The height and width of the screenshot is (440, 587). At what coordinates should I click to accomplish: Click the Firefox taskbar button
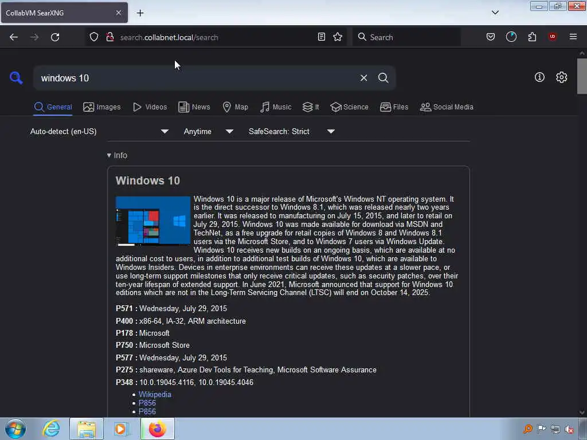pos(158,429)
